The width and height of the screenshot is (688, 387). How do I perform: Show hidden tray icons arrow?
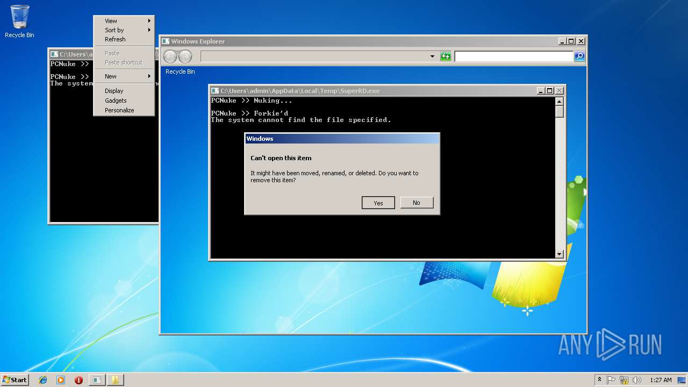[x=599, y=380]
